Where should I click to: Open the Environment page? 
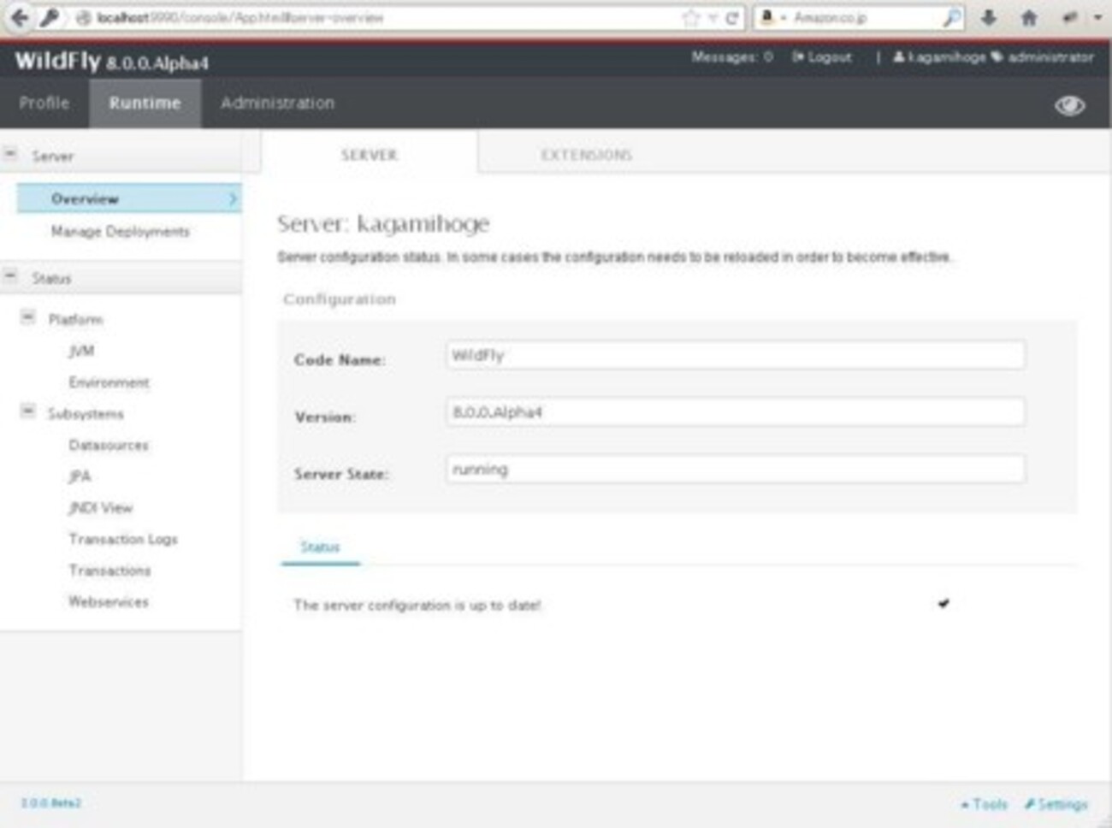[109, 382]
